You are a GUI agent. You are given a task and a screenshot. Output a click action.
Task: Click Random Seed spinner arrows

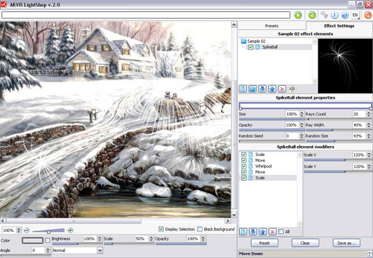point(302,136)
